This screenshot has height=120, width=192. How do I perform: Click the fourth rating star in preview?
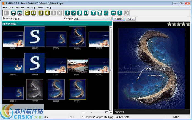[183, 24]
